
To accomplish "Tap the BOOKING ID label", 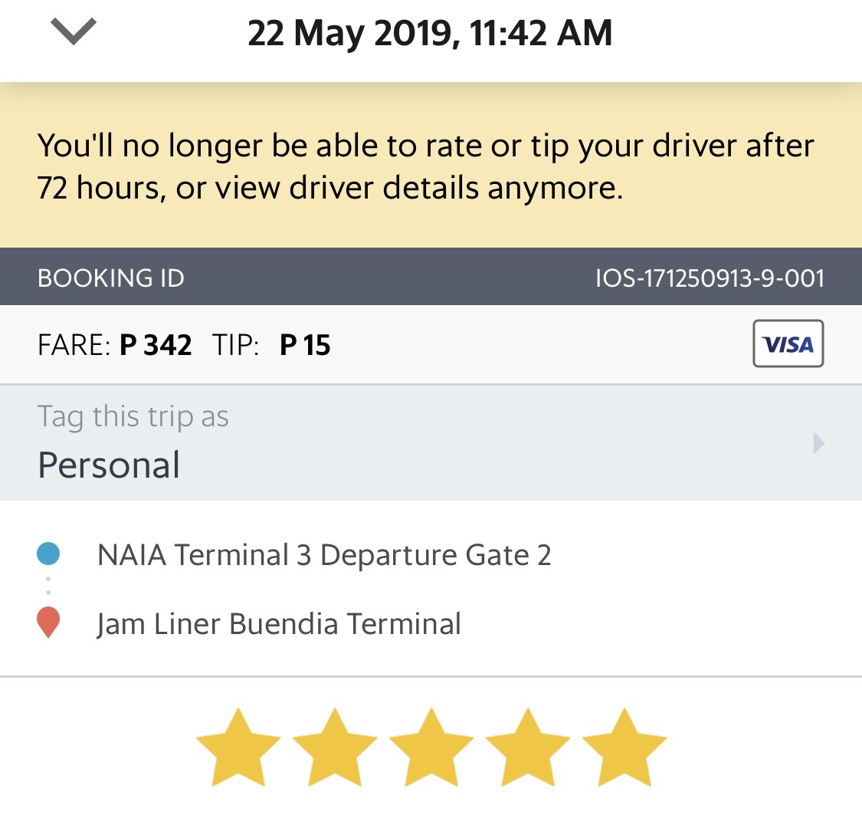I will coord(111,278).
